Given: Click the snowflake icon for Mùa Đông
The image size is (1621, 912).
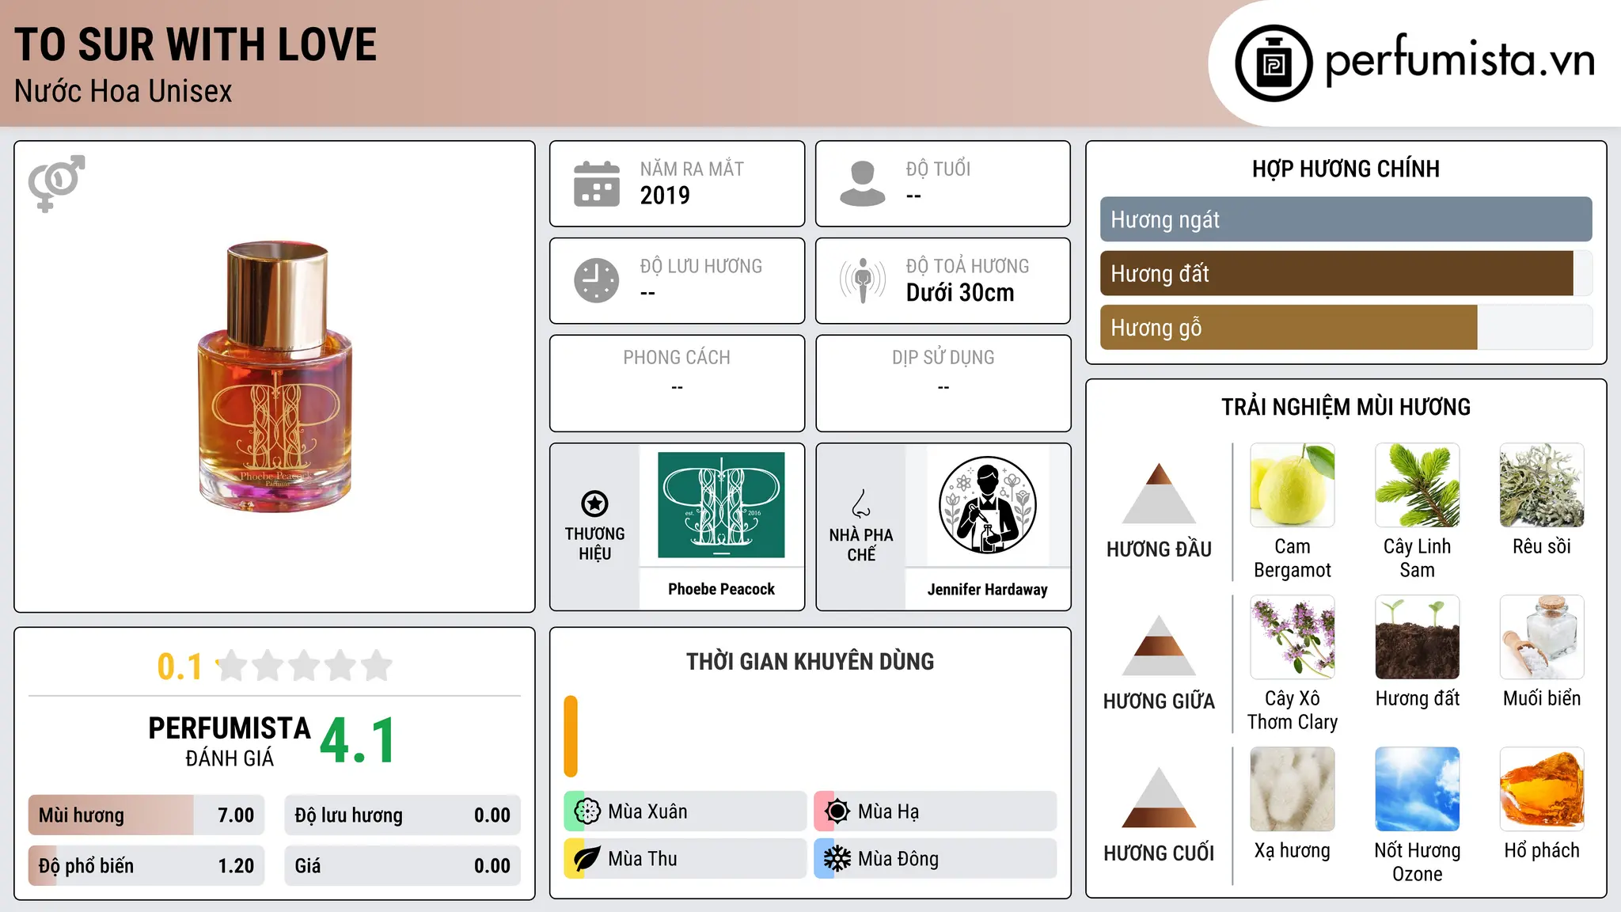Looking at the screenshot, I should 837,859.
